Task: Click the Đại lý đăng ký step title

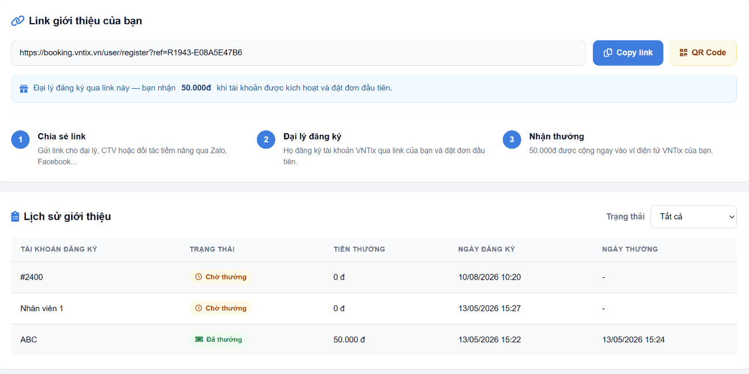Action: click(x=312, y=137)
